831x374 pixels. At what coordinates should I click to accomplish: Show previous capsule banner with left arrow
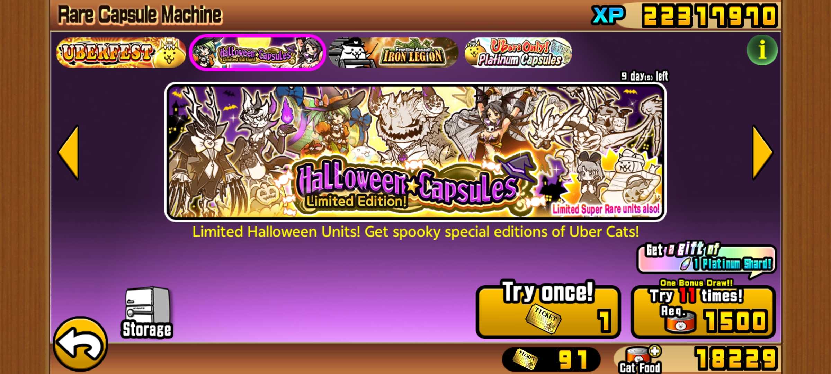click(x=69, y=152)
